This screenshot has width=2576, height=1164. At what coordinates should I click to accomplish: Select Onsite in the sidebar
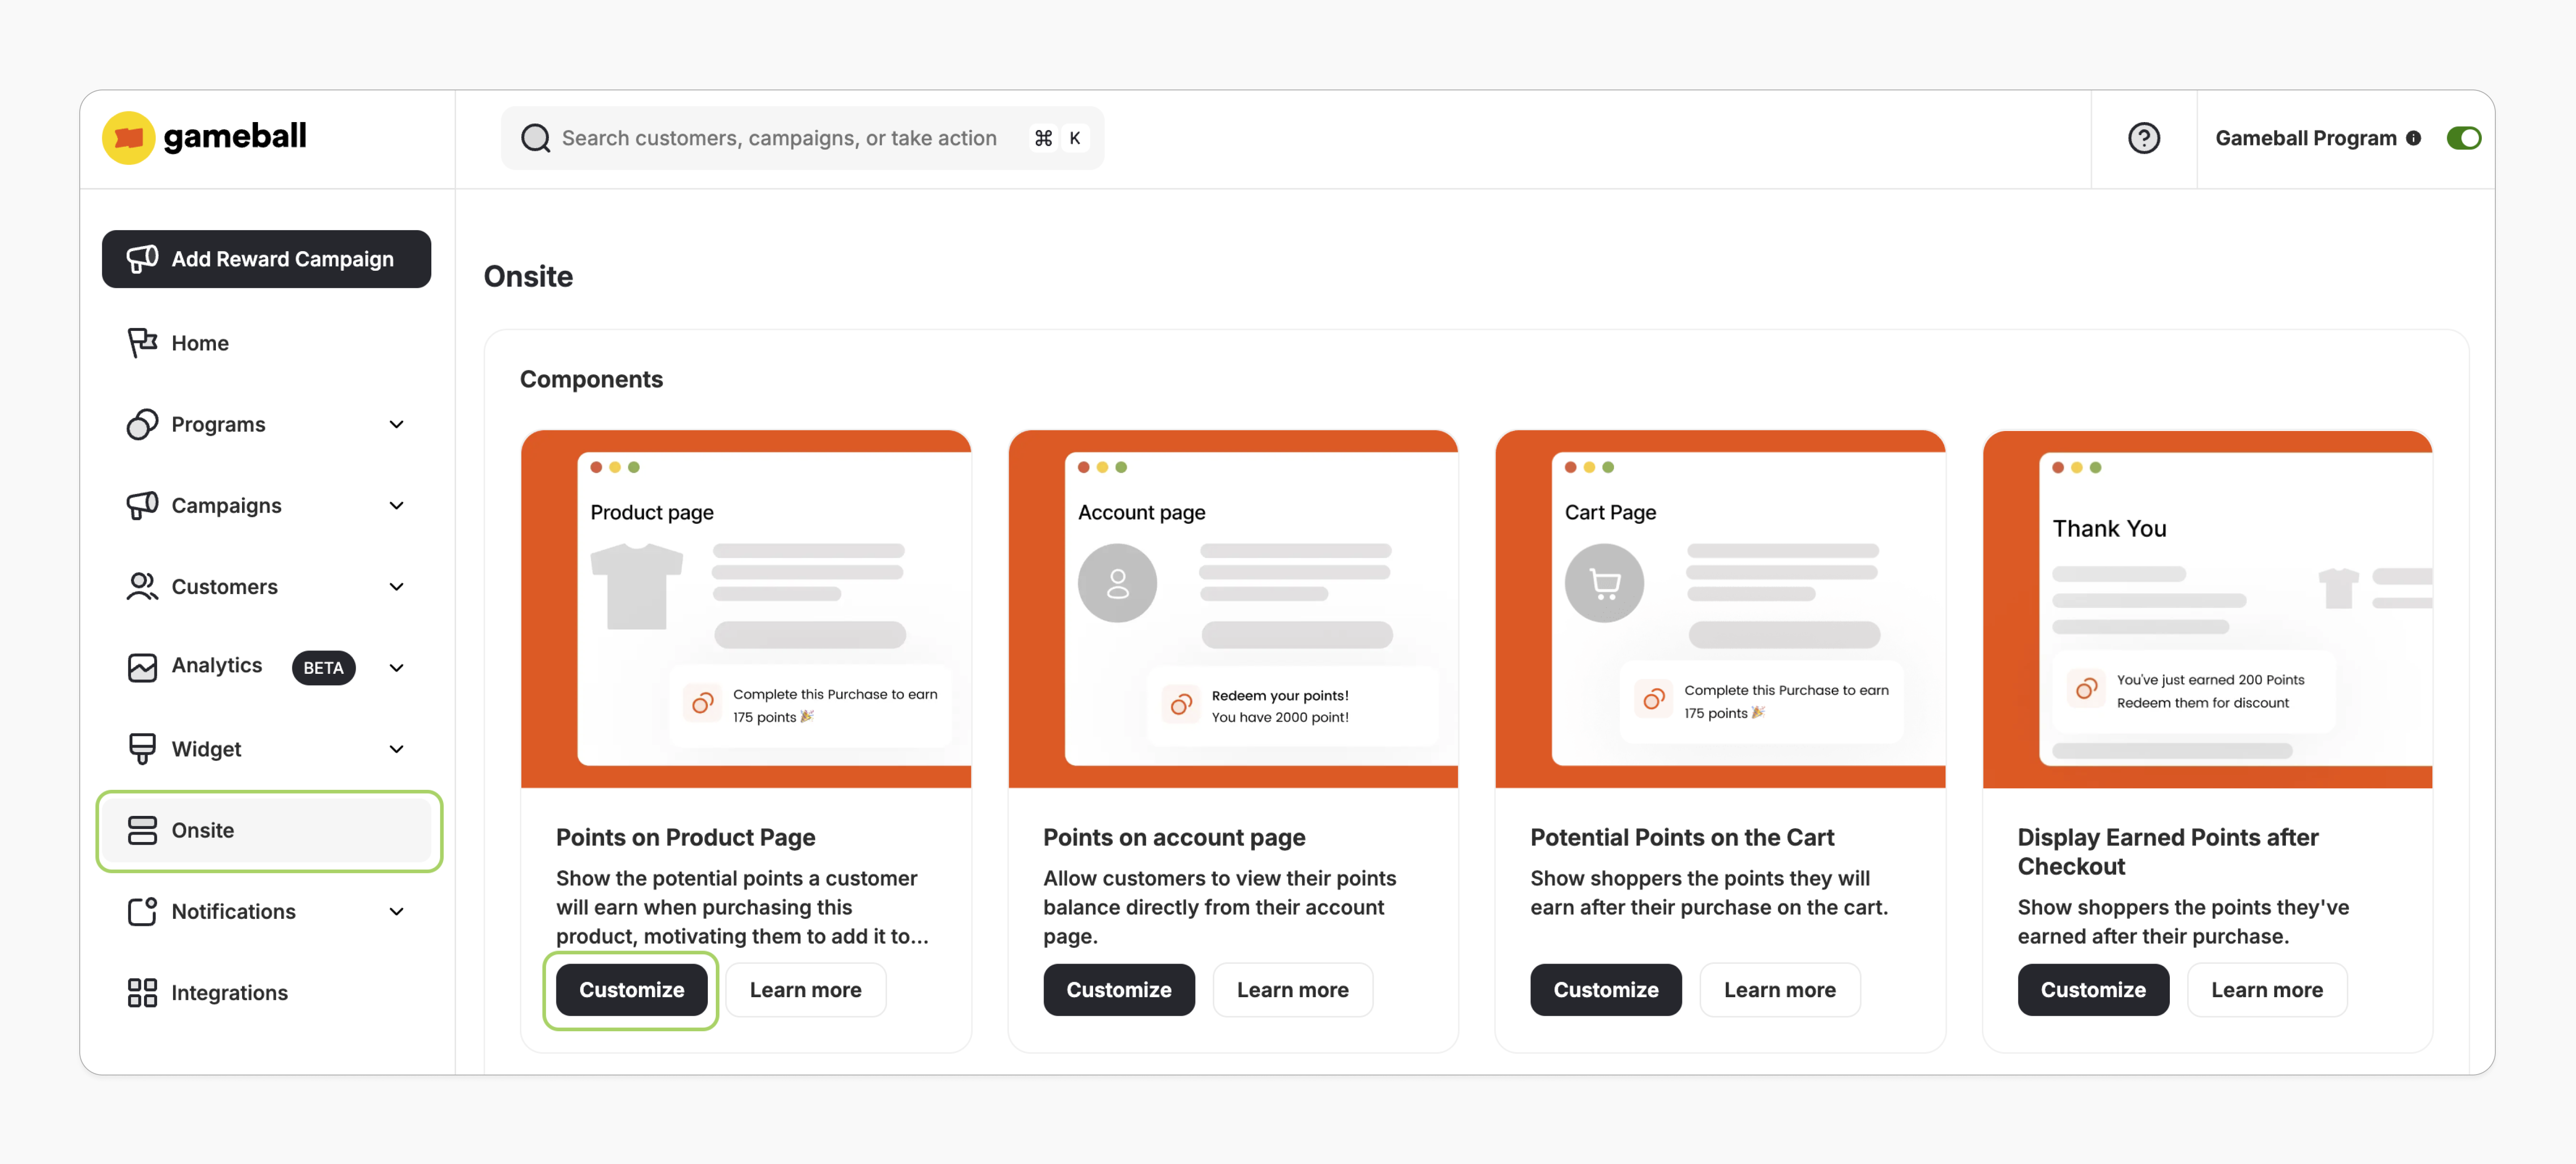(203, 830)
